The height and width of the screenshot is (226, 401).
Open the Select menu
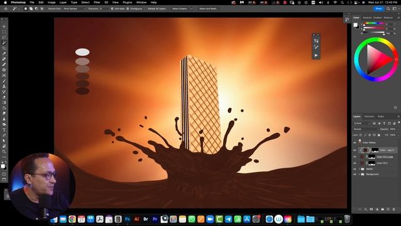tap(85, 3)
